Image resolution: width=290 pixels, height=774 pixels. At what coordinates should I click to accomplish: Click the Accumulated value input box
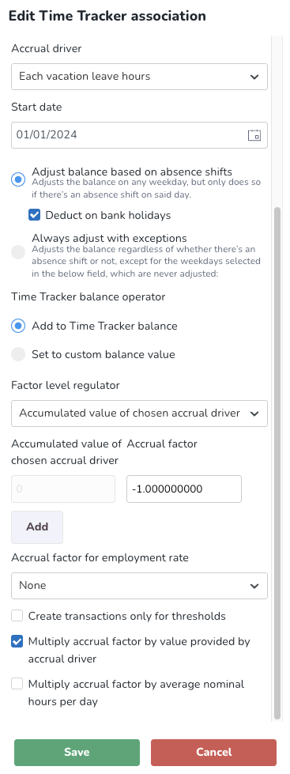(x=63, y=489)
